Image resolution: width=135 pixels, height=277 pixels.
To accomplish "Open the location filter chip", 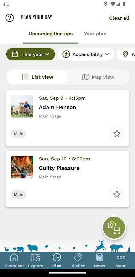I will click(126, 54).
